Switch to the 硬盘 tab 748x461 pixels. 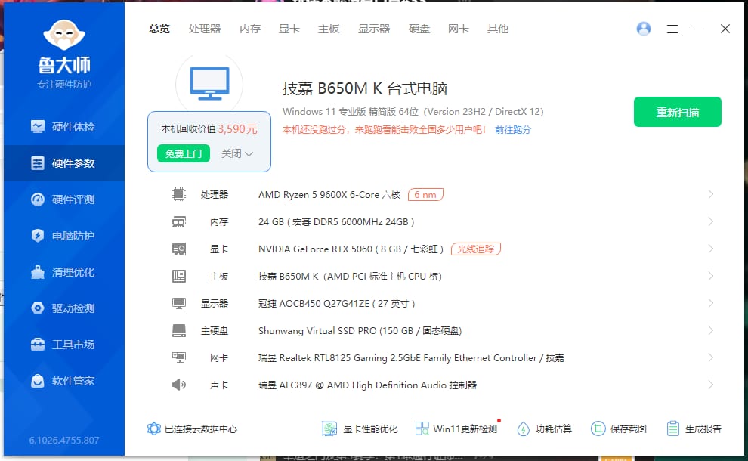(419, 29)
